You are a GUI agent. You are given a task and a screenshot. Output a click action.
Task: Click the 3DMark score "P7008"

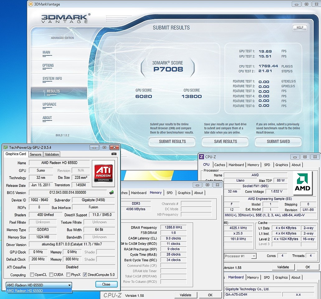pos(168,69)
